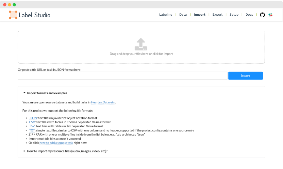The height and width of the screenshot is (169, 283).
Task: Click the TXT format link
Action: pyautogui.click(x=32, y=130)
